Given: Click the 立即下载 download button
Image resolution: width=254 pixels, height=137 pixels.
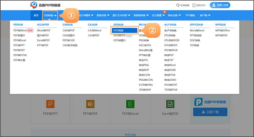Looking at the screenshot, I should click(x=210, y=112).
